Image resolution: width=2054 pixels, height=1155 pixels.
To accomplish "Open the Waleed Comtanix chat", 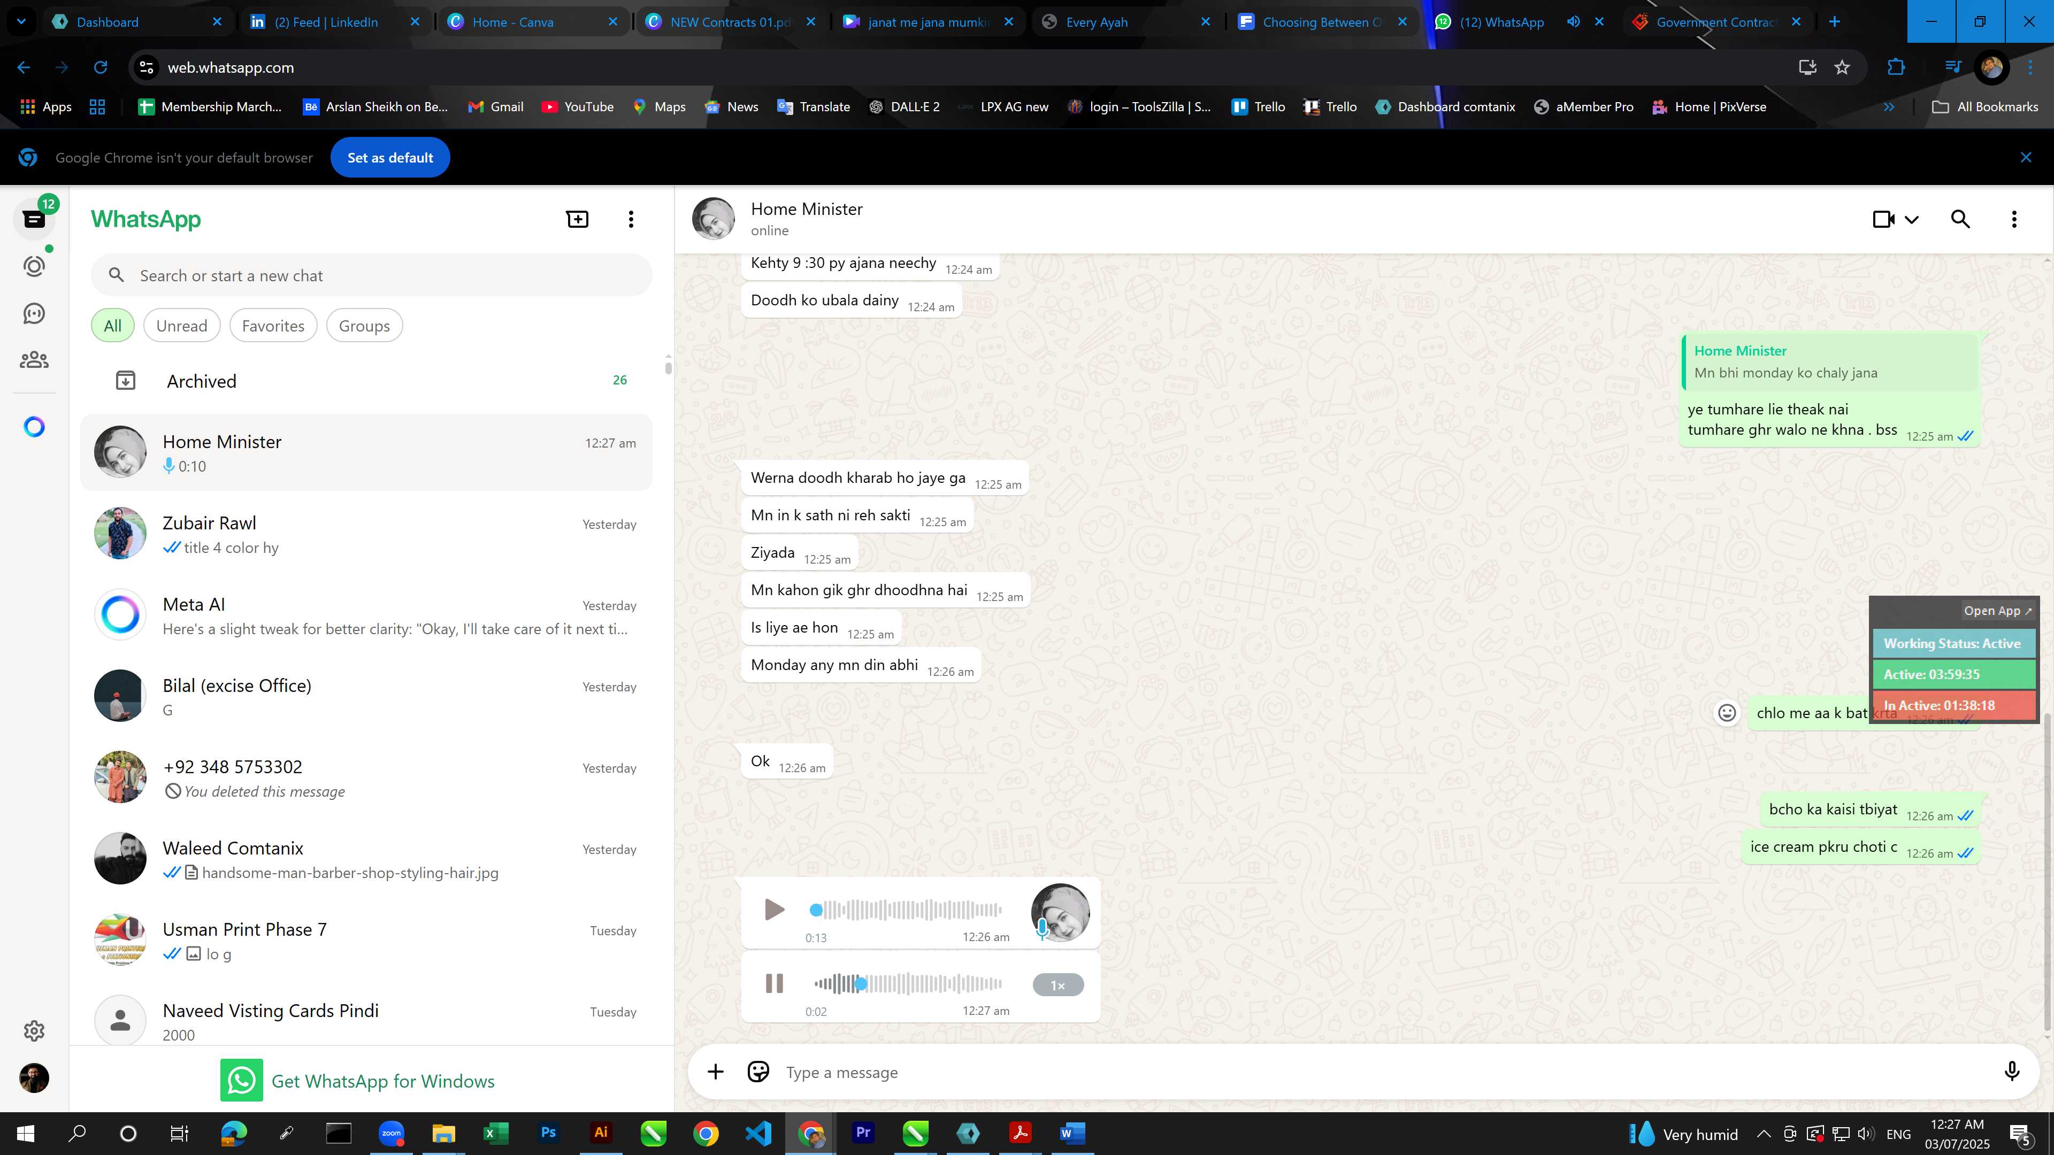I will 367,858.
